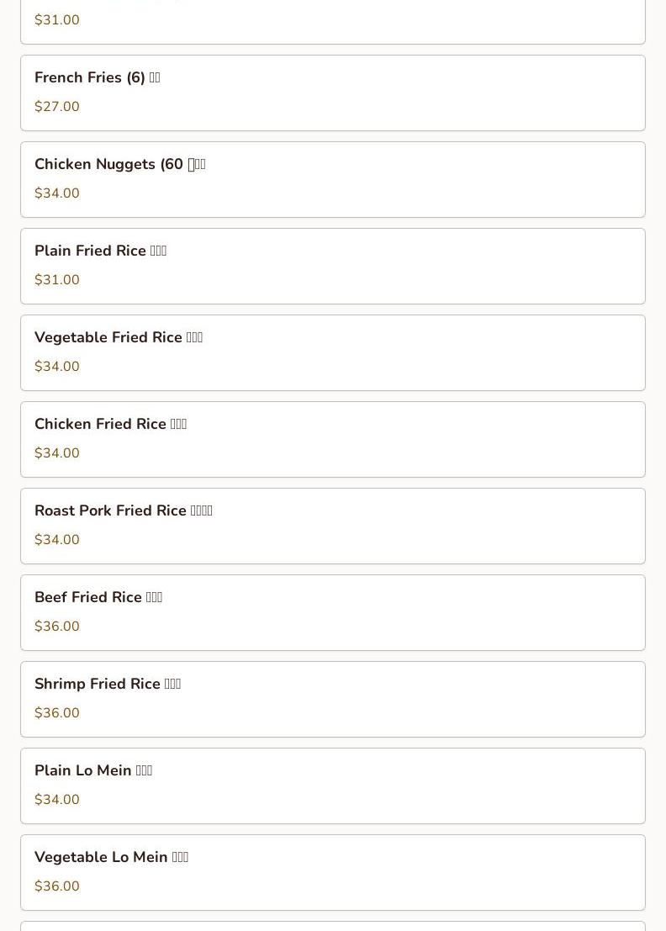This screenshot has width=666, height=931.
Task: Click the $27.00 French Fries price
Action: [57, 107]
